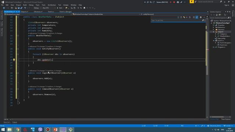Toggle the highlighted blue help pane button
This screenshot has height=132, width=235.
[x=197, y=17]
